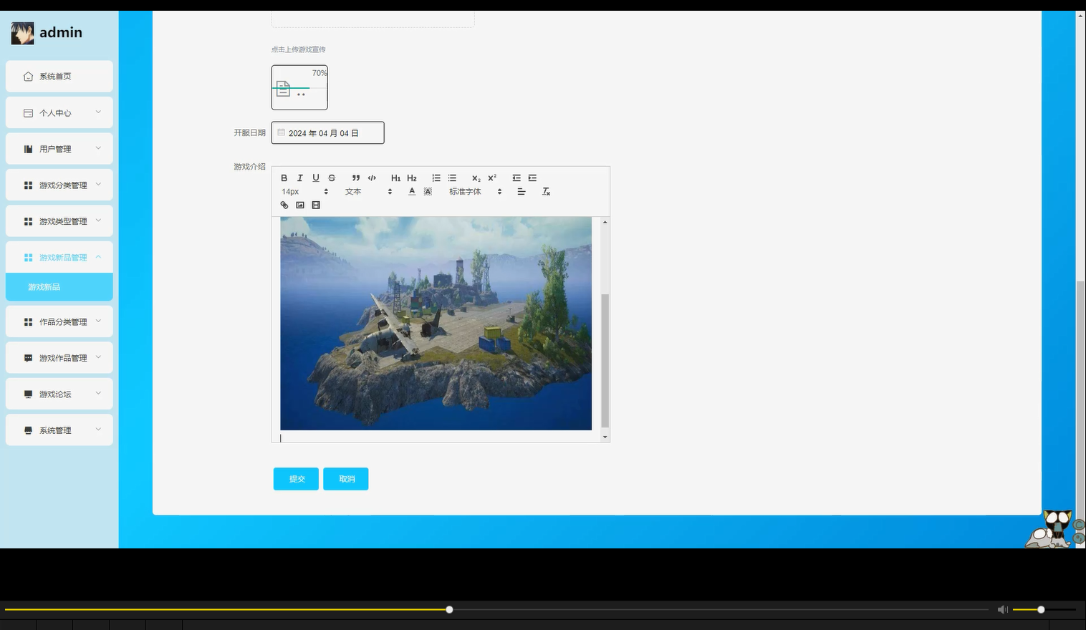The image size is (1086, 630).
Task: Insert a blockquote
Action: pos(356,178)
